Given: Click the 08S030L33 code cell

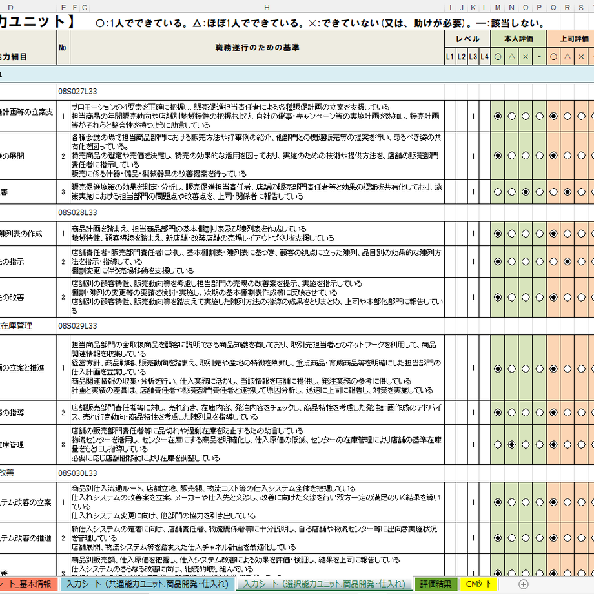Looking at the screenshot, I should point(77,473).
